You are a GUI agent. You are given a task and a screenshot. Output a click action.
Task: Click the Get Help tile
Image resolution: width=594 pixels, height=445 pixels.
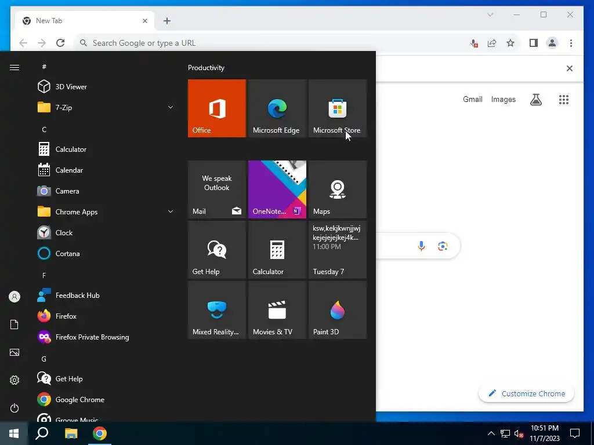(x=217, y=250)
